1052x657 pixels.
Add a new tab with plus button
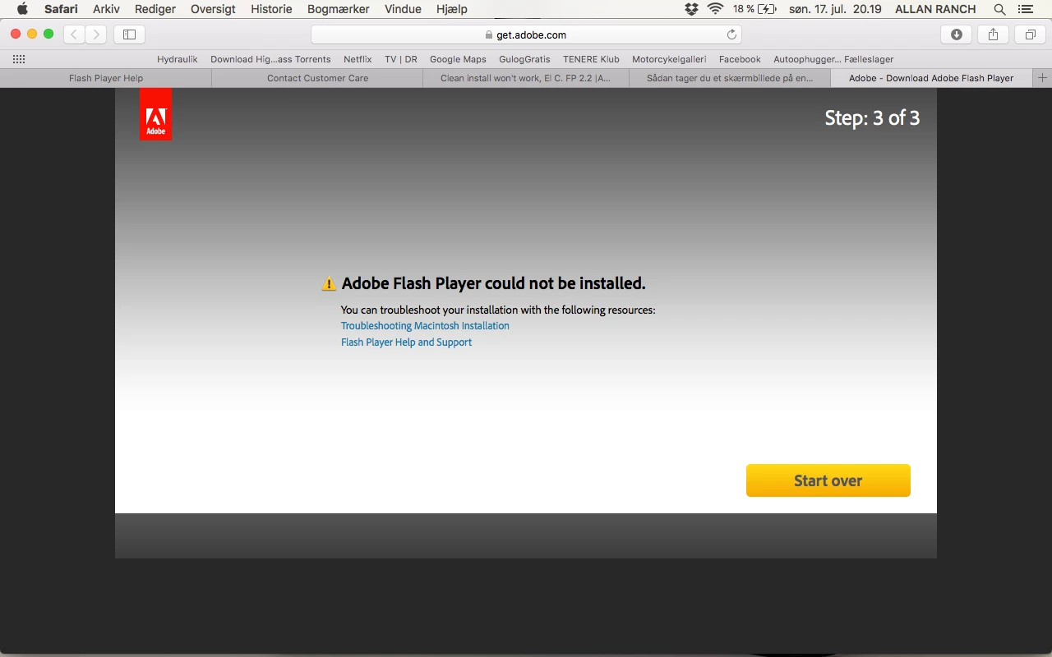click(x=1043, y=78)
